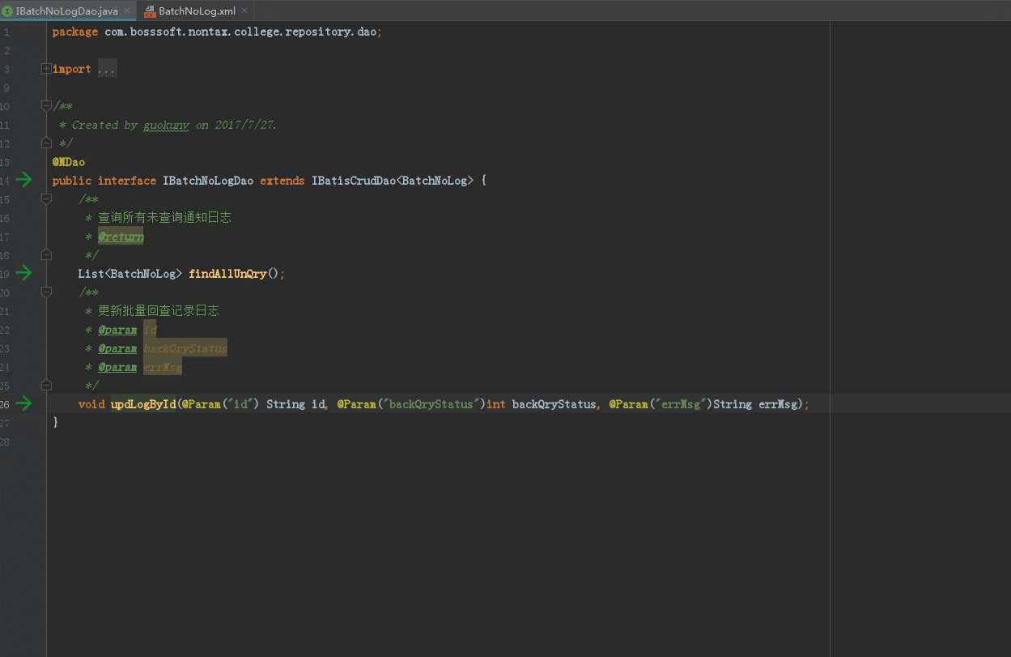
Task: Click the XML file icon on BatchNoLog.xml tab
Action: pyautogui.click(x=151, y=11)
